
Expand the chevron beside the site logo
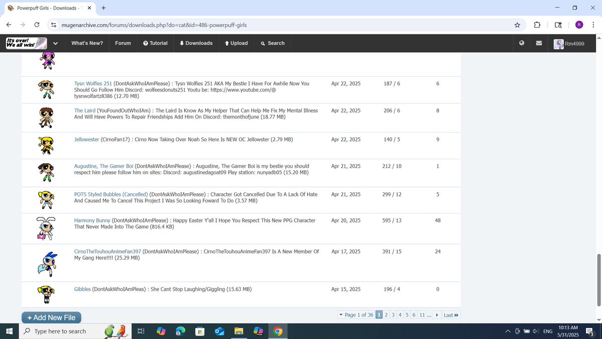click(x=55, y=43)
